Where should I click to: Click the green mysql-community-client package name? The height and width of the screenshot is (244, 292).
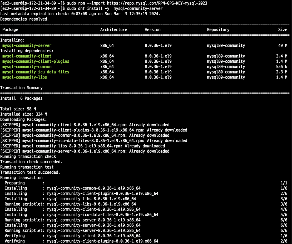point(27,56)
